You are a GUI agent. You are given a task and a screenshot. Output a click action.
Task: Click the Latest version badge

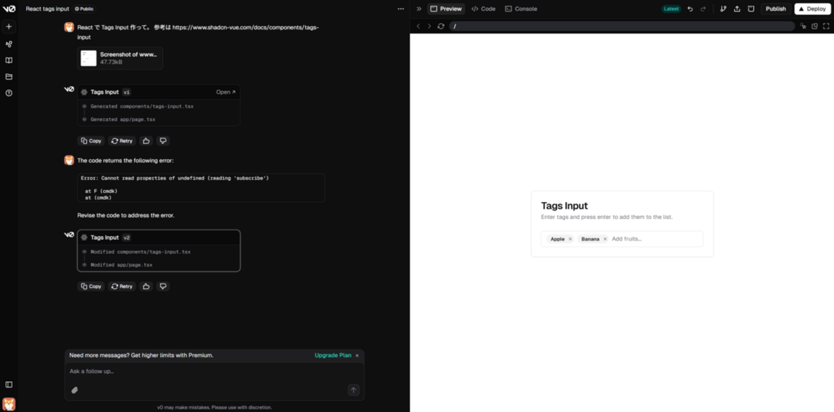tap(671, 9)
